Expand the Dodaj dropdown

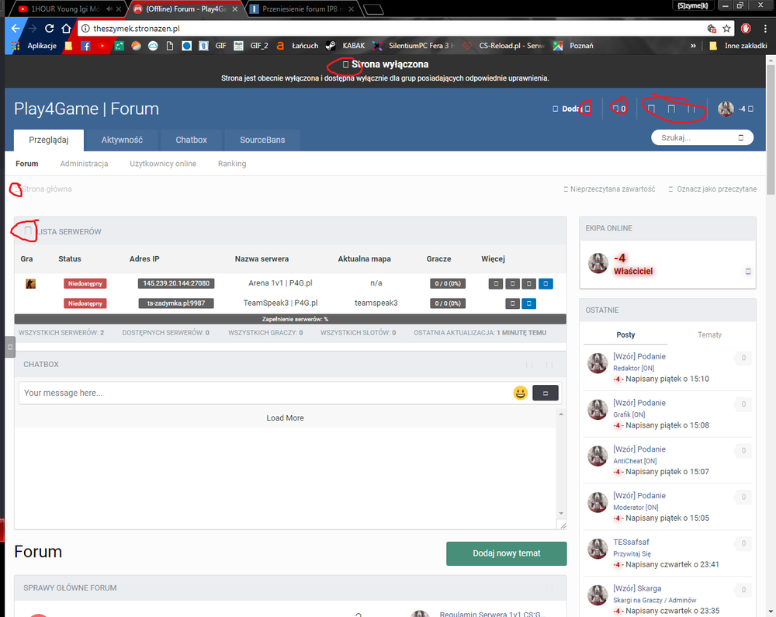572,109
